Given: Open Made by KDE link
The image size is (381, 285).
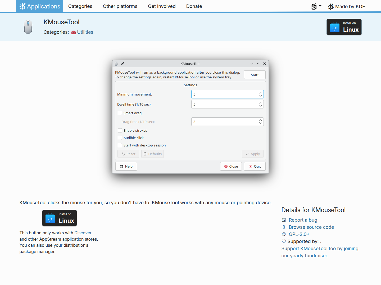Looking at the screenshot, I should (x=346, y=7).
